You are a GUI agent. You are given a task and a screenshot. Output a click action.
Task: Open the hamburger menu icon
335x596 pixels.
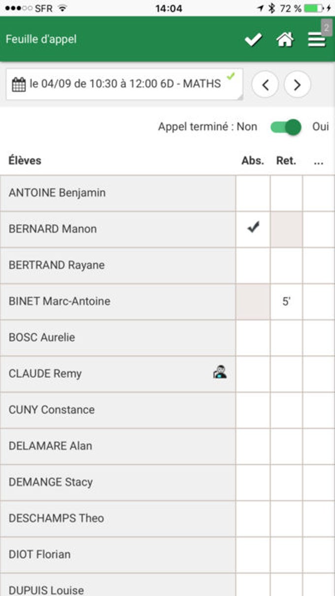pos(317,40)
